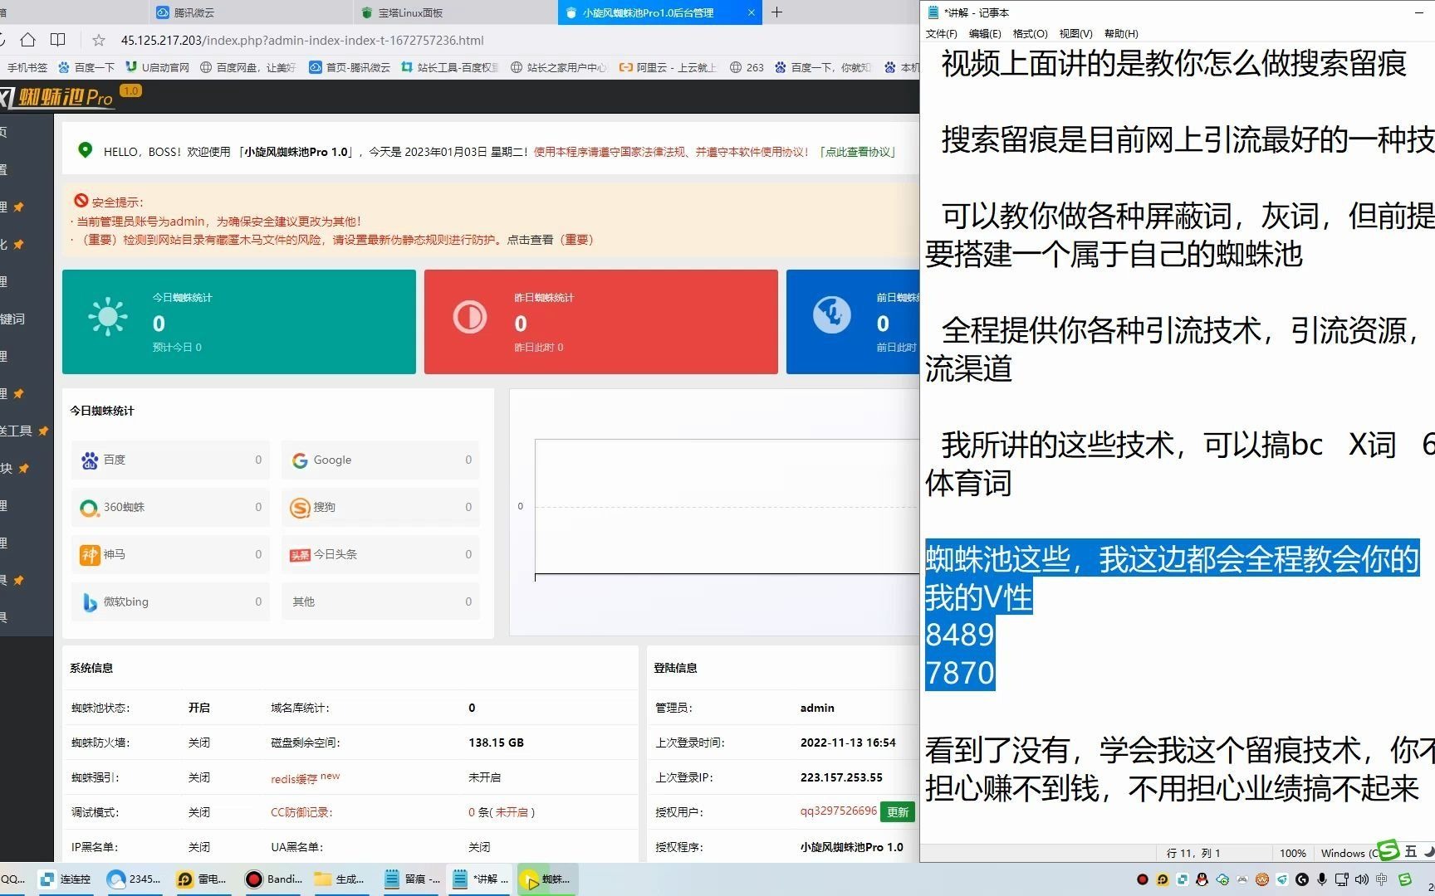Click the 2022-11-13 16:54 login time
This screenshot has height=896, width=1435.
coord(848,743)
